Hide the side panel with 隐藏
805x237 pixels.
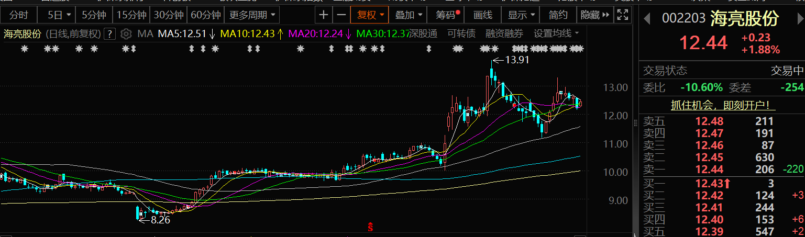click(x=594, y=15)
